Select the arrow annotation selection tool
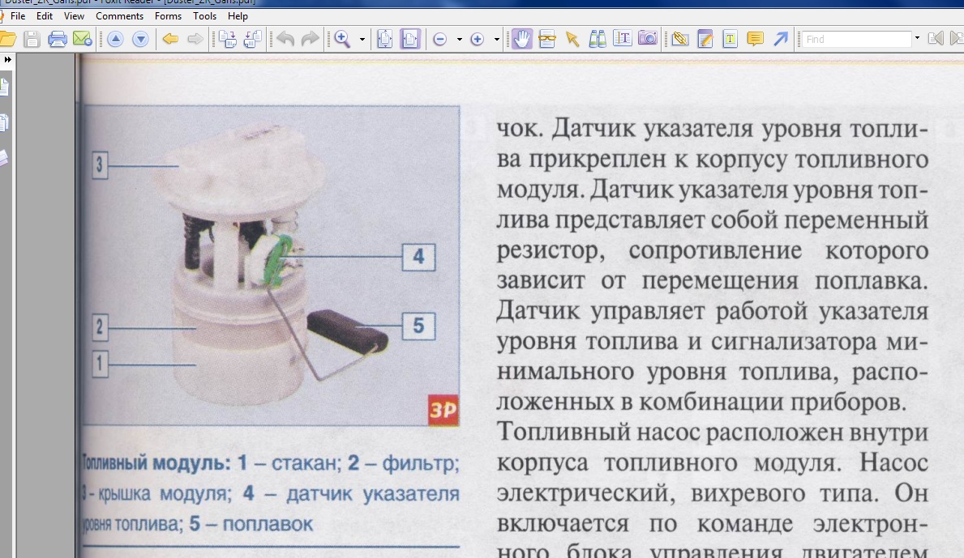964x558 pixels. pos(572,40)
